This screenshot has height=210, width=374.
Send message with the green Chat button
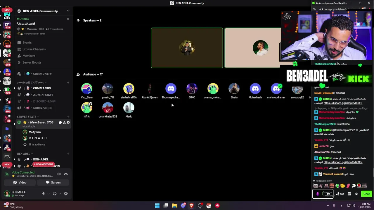366,194
